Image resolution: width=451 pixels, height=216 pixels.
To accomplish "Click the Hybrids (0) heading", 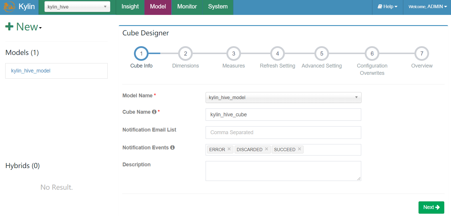I will (x=23, y=166).
